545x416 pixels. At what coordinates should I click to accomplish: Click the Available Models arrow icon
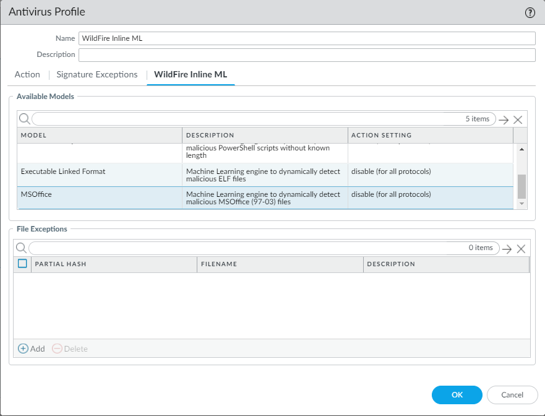tap(504, 119)
